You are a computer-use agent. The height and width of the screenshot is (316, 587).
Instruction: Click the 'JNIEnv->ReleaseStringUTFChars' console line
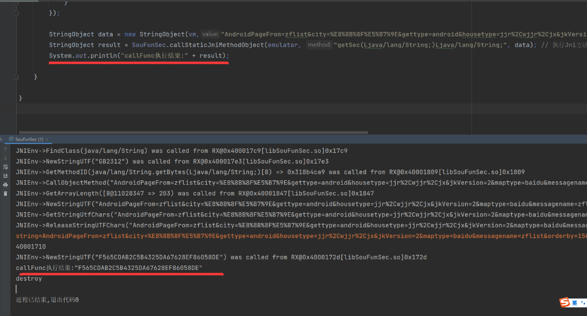coord(301,225)
